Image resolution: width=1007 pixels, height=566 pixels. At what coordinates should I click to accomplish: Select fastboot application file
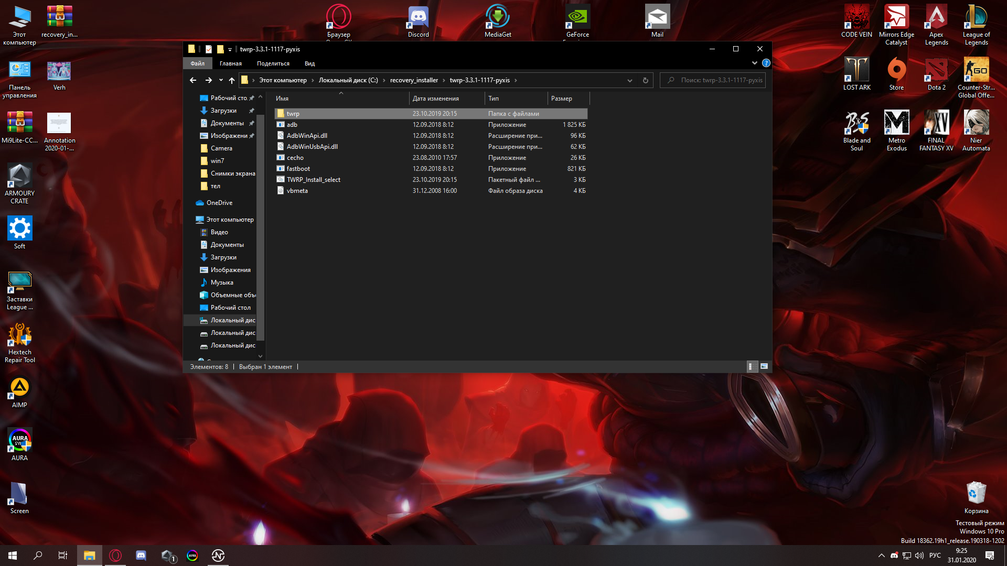[x=431, y=169]
